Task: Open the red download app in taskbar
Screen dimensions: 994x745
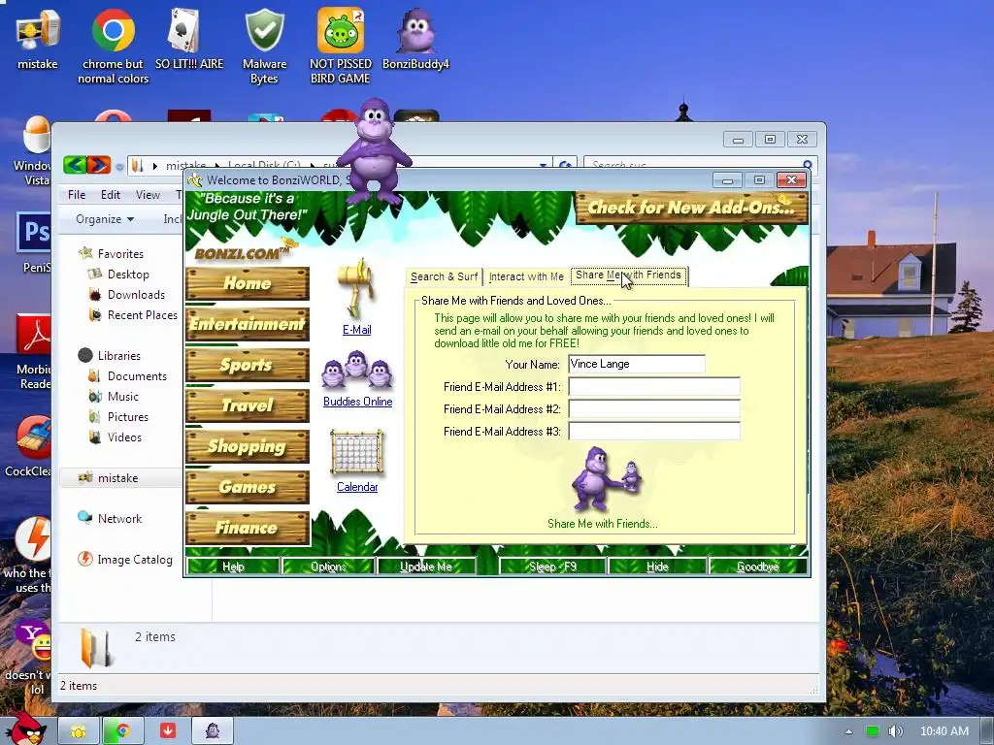Action: 167,731
